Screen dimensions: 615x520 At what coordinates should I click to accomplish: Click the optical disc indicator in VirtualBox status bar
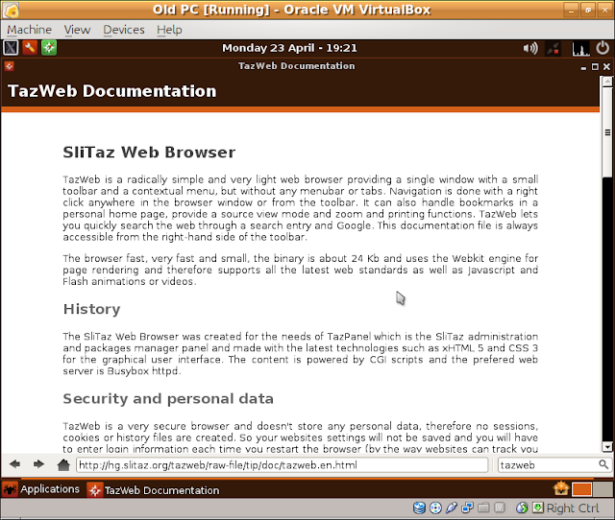click(435, 508)
